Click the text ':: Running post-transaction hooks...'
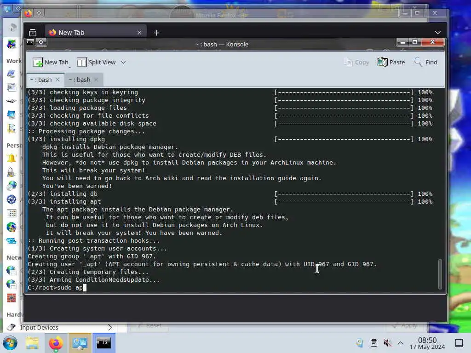This screenshot has height=353, width=471. 94,241
